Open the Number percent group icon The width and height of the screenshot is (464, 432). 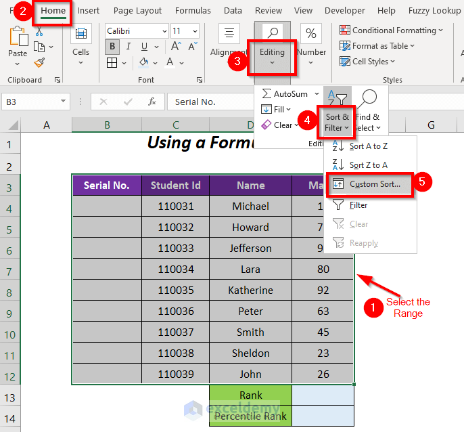310,33
